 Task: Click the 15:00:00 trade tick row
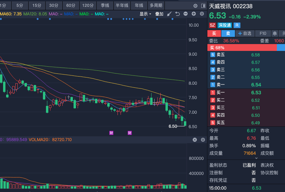pos(246,188)
